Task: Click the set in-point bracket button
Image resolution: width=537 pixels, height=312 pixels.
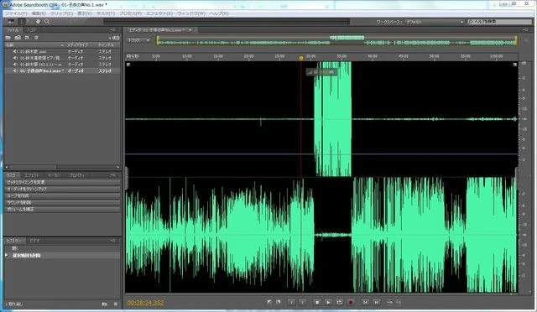Action: (x=291, y=303)
